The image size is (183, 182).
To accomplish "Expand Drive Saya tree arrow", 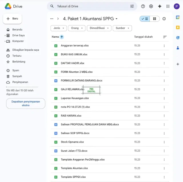I will [x=5, y=35].
